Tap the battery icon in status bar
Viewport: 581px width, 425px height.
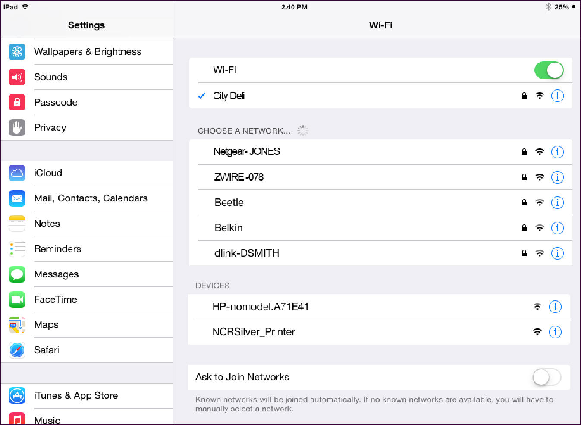pyautogui.click(x=576, y=7)
